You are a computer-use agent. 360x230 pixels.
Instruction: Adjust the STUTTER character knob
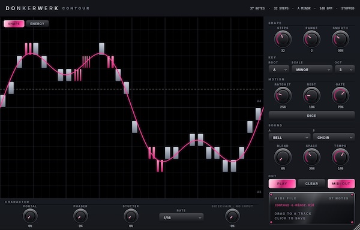[131, 216]
